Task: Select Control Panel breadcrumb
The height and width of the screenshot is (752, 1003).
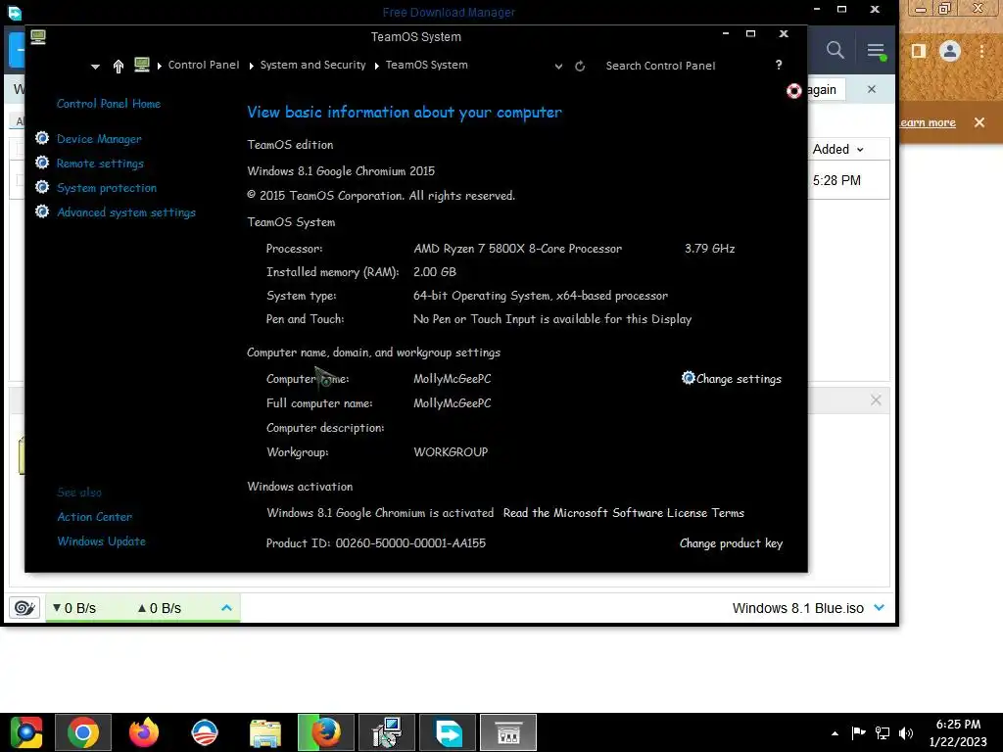Action: click(x=204, y=65)
